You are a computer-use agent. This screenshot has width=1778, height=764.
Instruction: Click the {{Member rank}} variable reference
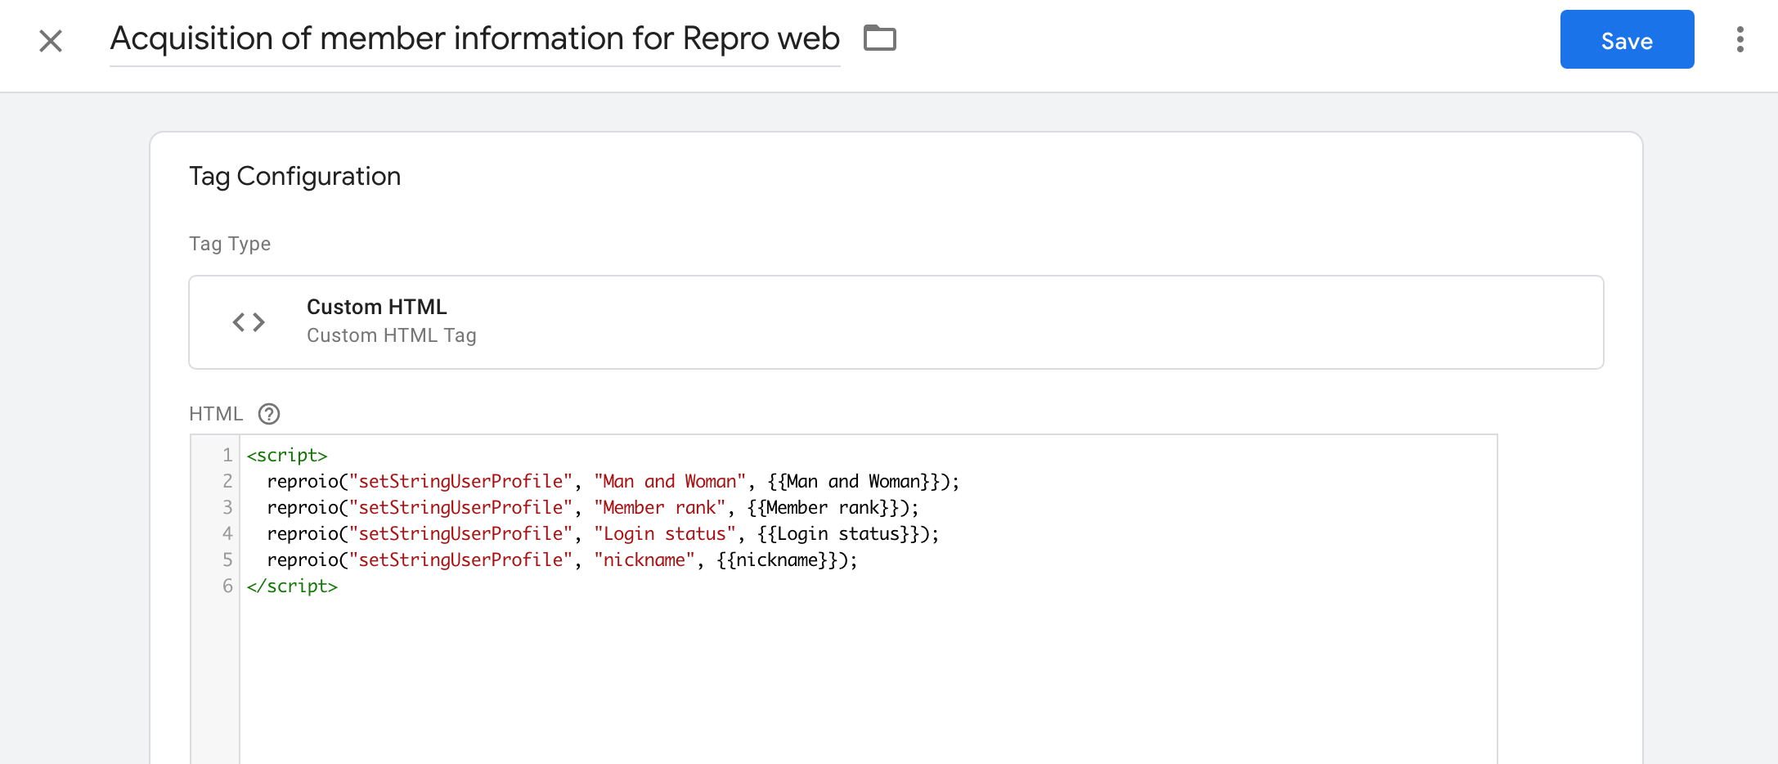[x=823, y=508]
